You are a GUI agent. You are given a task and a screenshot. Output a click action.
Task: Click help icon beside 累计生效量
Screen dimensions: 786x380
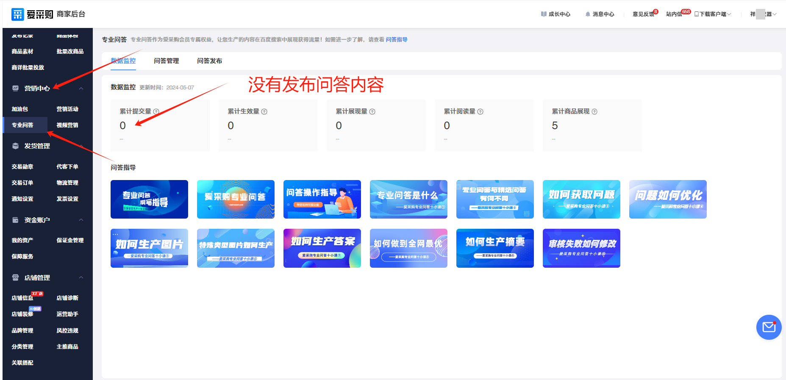264,112
